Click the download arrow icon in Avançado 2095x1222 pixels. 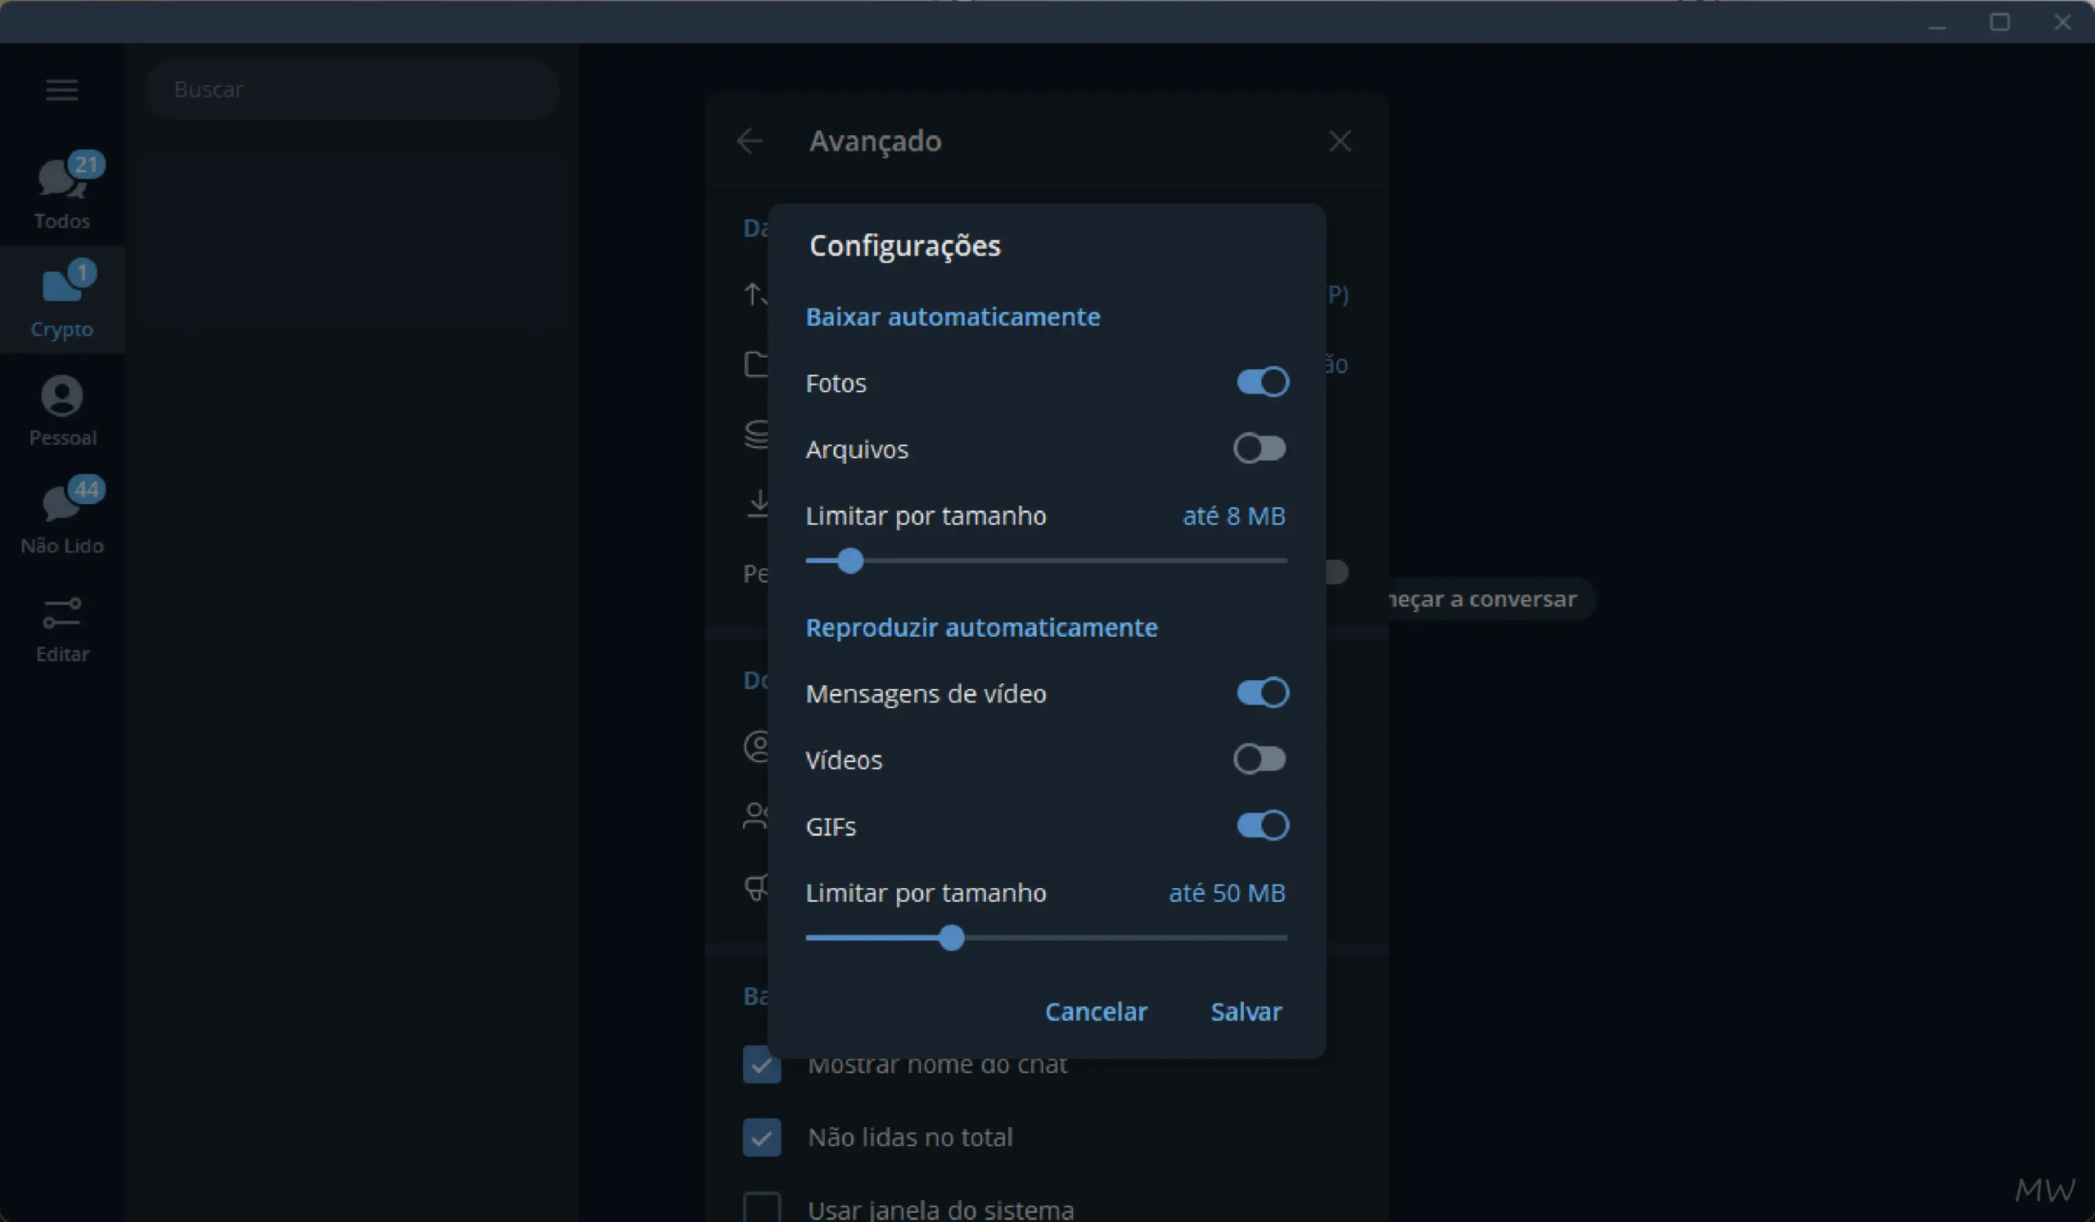(x=757, y=503)
